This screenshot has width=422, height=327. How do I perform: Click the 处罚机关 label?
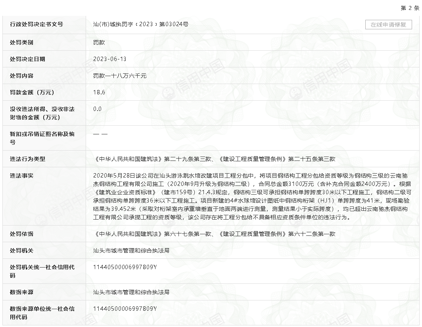point(21,251)
